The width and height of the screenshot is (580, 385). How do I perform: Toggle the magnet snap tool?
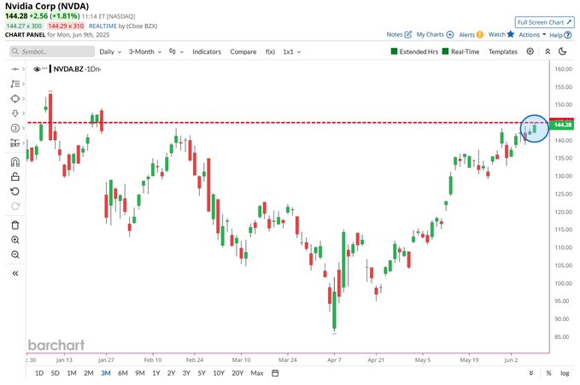coord(15,161)
